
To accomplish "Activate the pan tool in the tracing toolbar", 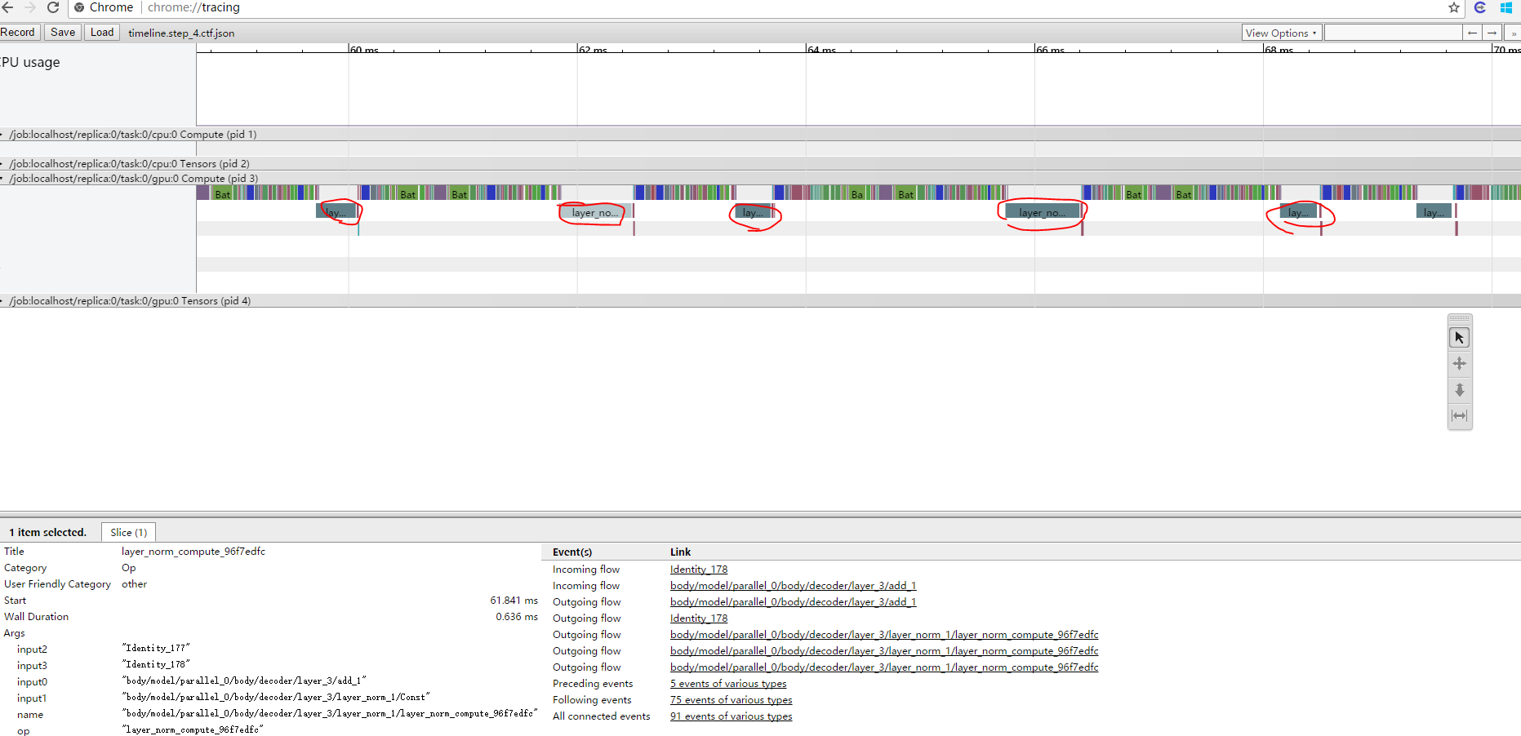I will point(1460,364).
